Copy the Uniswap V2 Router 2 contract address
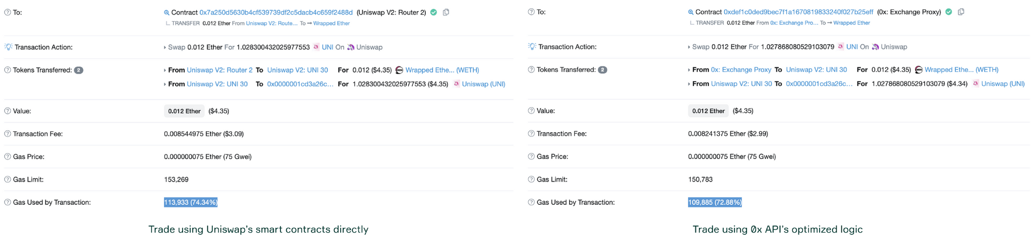The width and height of the screenshot is (1031, 246). pos(446,12)
